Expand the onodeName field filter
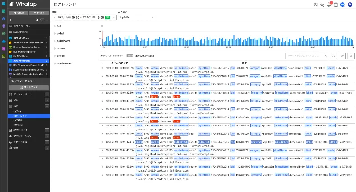 55,63
